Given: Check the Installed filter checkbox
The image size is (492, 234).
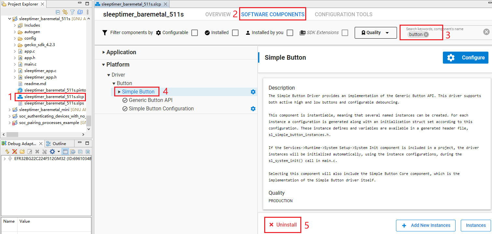Looking at the screenshot, I should 235,33.
